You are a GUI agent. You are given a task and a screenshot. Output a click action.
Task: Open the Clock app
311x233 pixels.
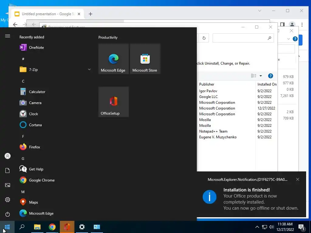[x=29, y=114]
